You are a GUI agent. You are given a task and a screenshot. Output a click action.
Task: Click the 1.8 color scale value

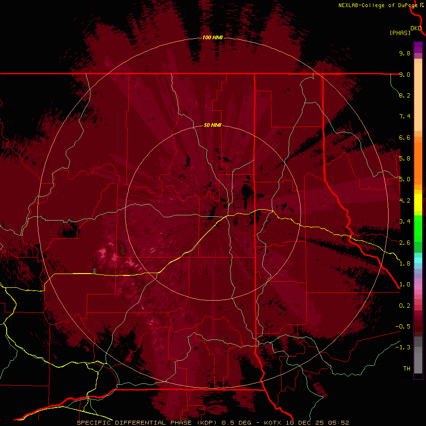[x=405, y=264]
